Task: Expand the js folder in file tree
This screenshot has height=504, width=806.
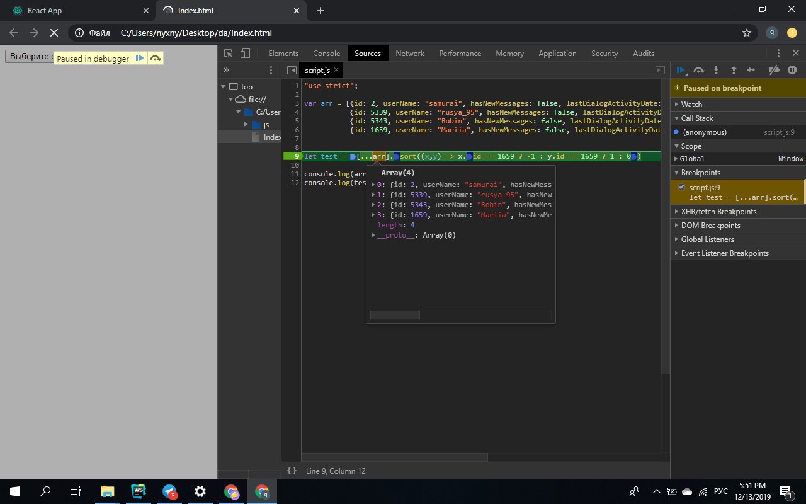Action: tap(246, 125)
